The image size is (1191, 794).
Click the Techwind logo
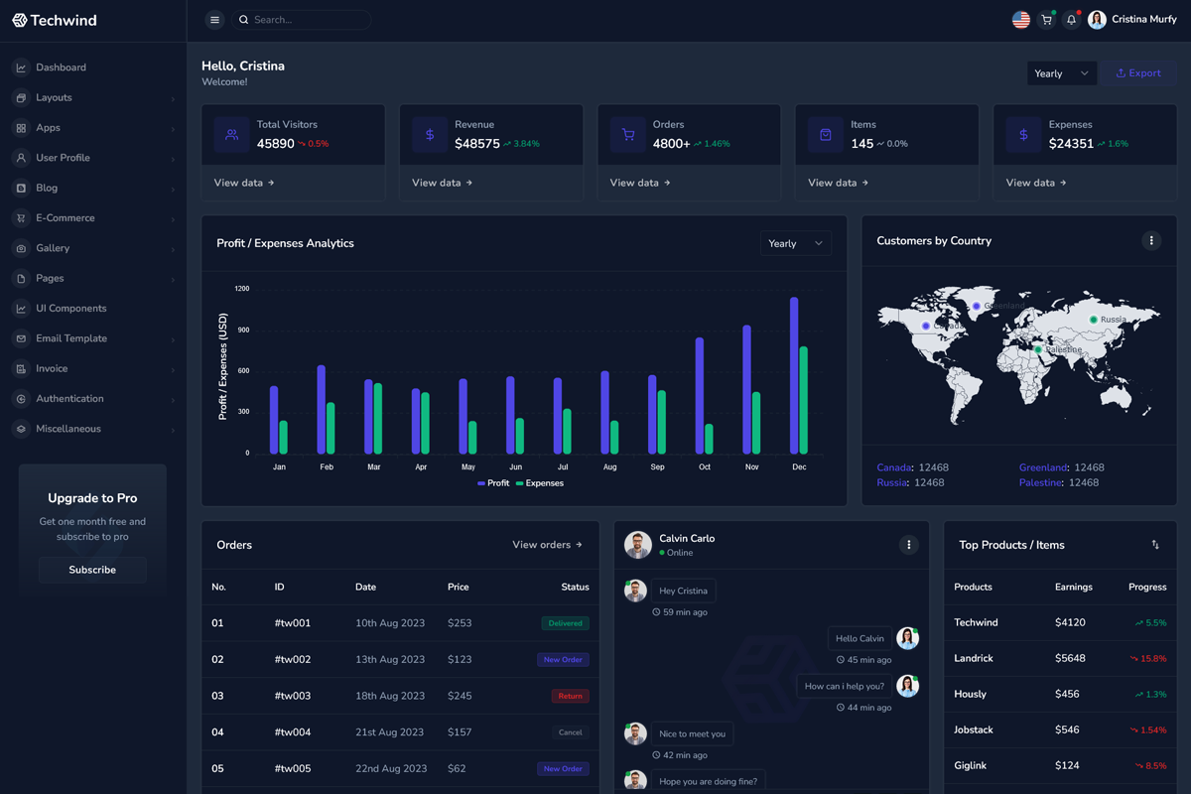(55, 20)
